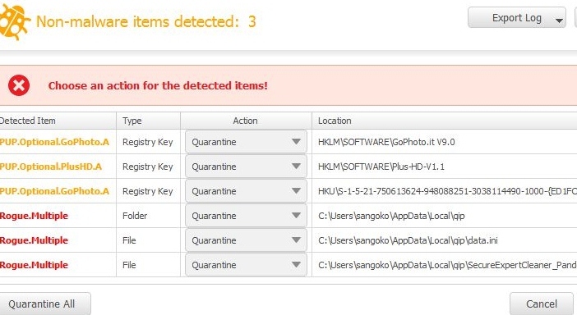577x315 pixels.
Task: Click the red error X icon
Action: point(19,85)
